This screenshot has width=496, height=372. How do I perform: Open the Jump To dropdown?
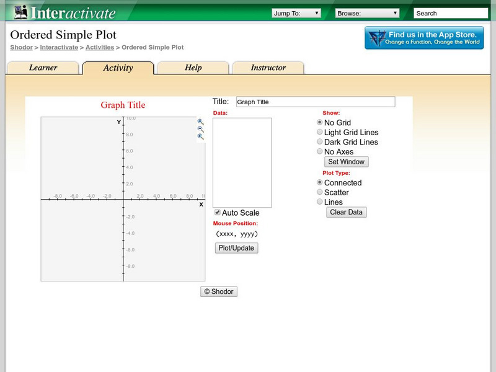[296, 13]
